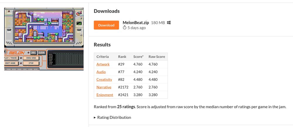The width and height of the screenshot is (293, 127).
Task: Click the orange Download button
Action: tap(106, 25)
